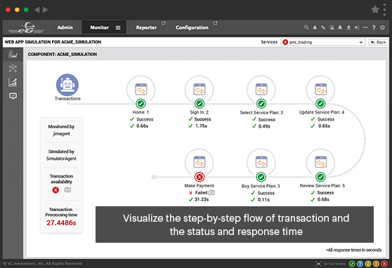Click the sign-in arrow icon in the top toolbar
This screenshot has height=268, width=392.
pos(357,27)
